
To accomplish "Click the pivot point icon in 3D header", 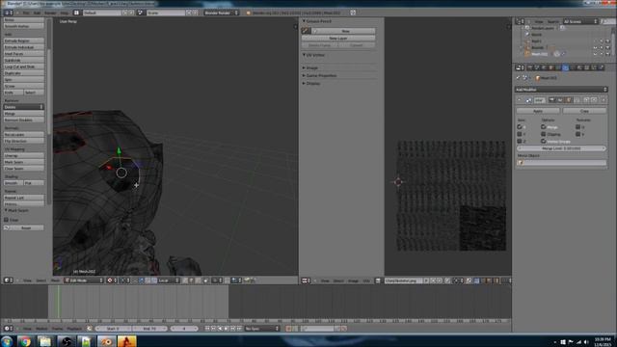I will [x=123, y=280].
